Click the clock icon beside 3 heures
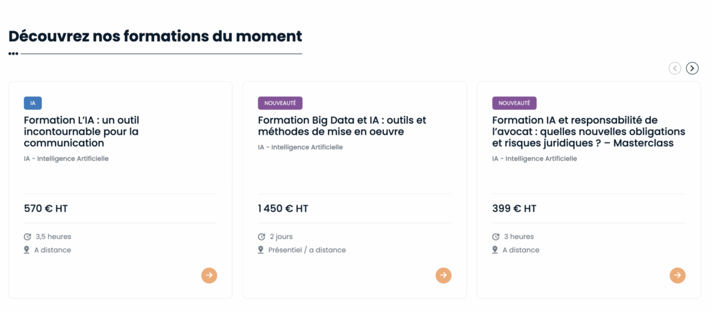The height and width of the screenshot is (313, 713). tap(496, 236)
